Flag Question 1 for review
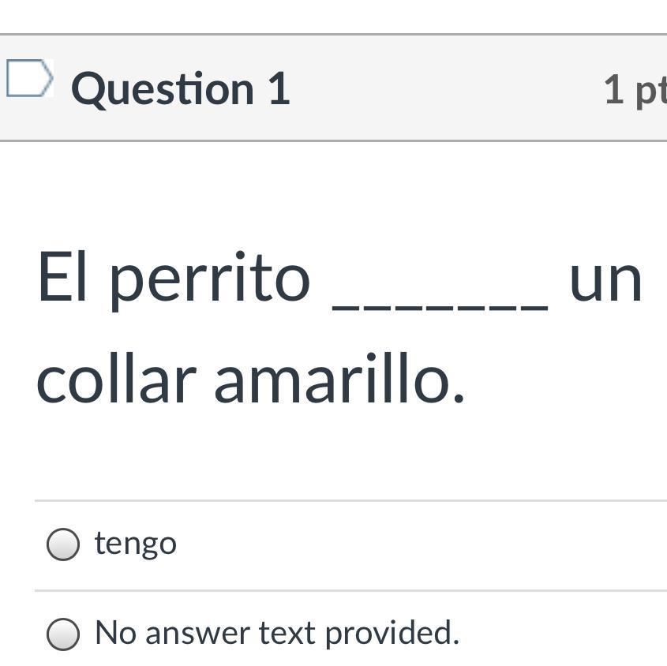The width and height of the screenshot is (667, 666). (x=30, y=79)
